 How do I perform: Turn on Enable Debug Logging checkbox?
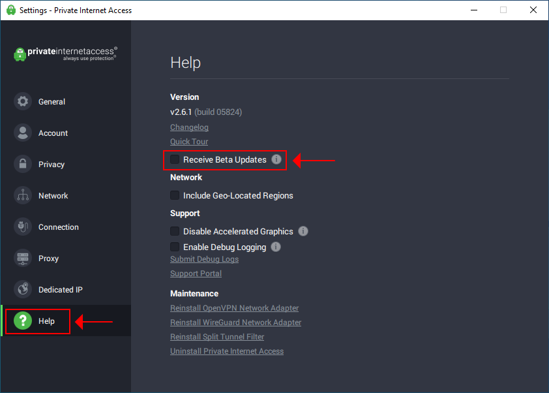click(175, 247)
